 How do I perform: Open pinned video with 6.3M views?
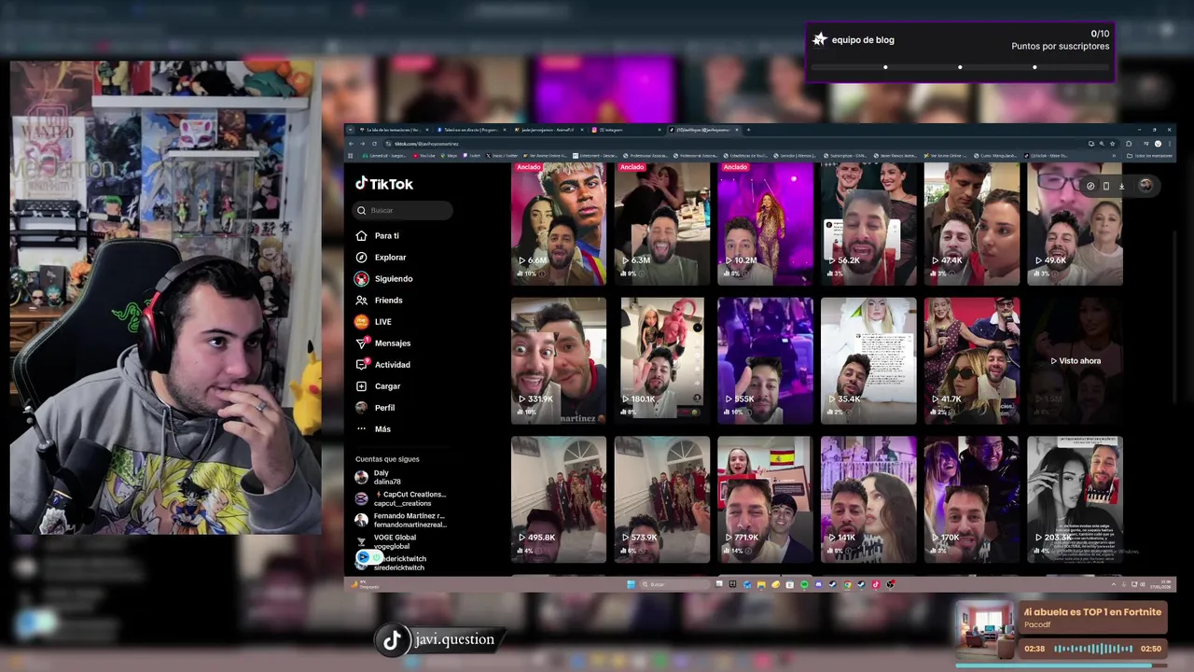coord(661,224)
